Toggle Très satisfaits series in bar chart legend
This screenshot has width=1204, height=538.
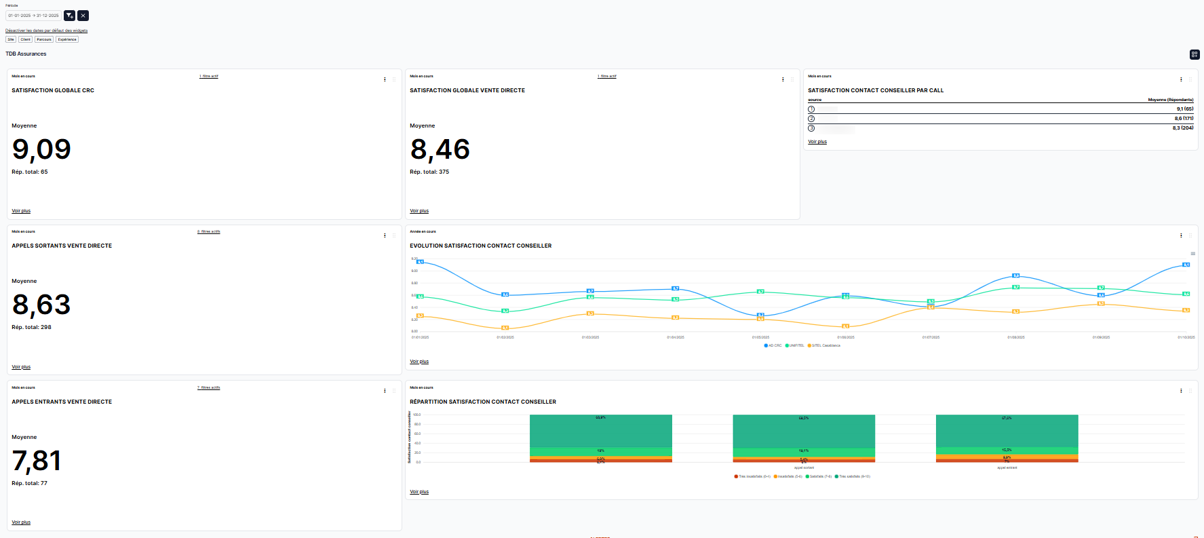tap(854, 476)
